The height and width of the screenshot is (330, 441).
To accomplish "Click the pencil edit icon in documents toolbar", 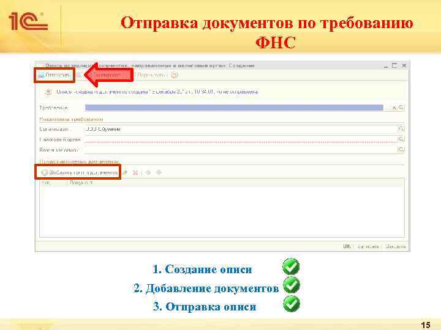I will pyautogui.click(x=125, y=172).
